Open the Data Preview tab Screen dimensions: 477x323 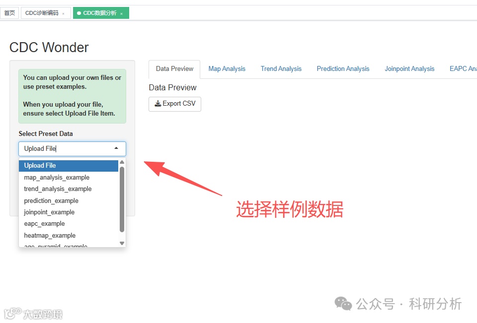tap(174, 69)
